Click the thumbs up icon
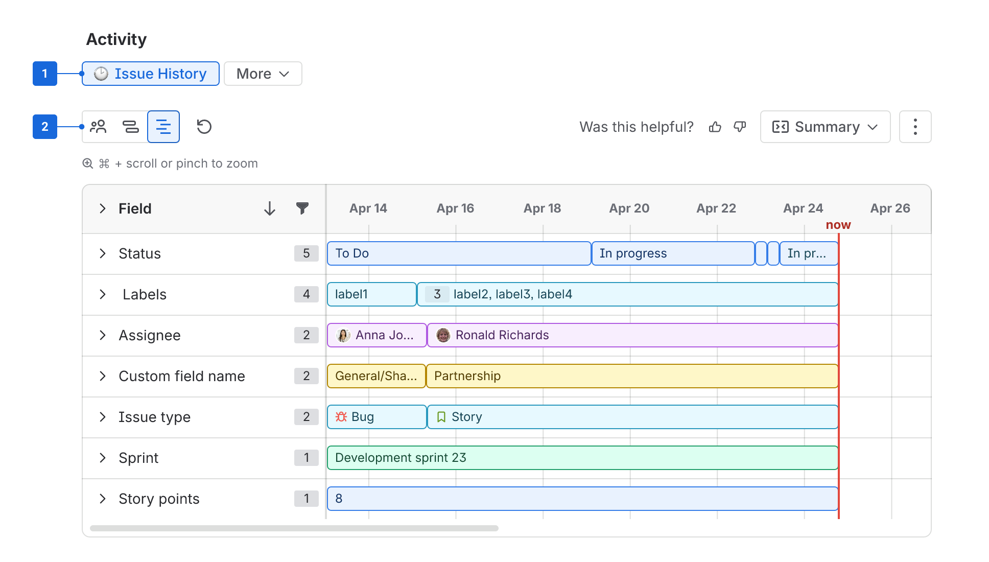This screenshot has height=562, width=989. pos(715,127)
